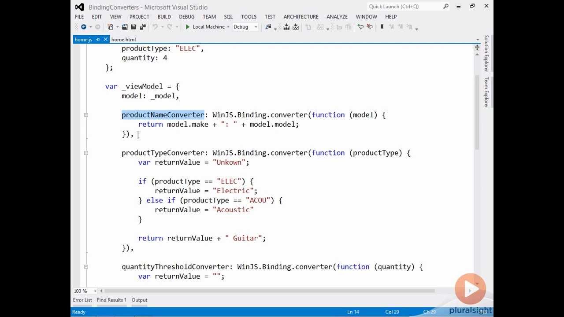Open the Team Explorer side tab
The image size is (564, 317).
(486, 92)
